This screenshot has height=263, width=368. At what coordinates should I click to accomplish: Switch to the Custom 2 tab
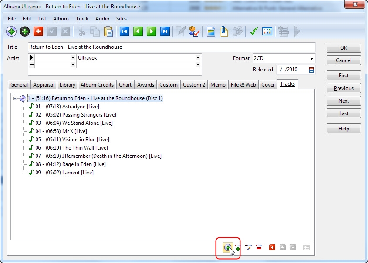point(194,85)
